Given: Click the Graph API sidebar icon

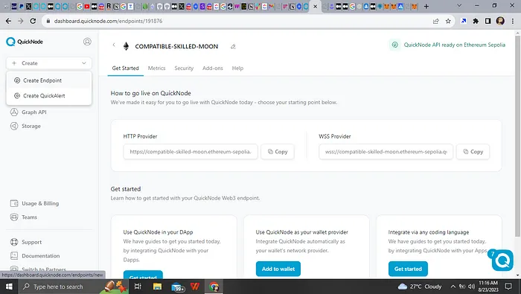Looking at the screenshot, I should [14, 112].
